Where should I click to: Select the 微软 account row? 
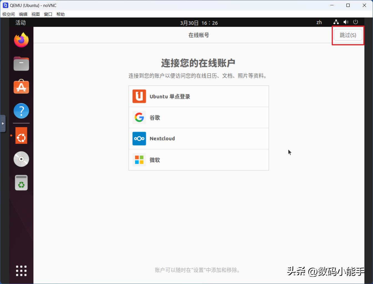click(x=199, y=160)
